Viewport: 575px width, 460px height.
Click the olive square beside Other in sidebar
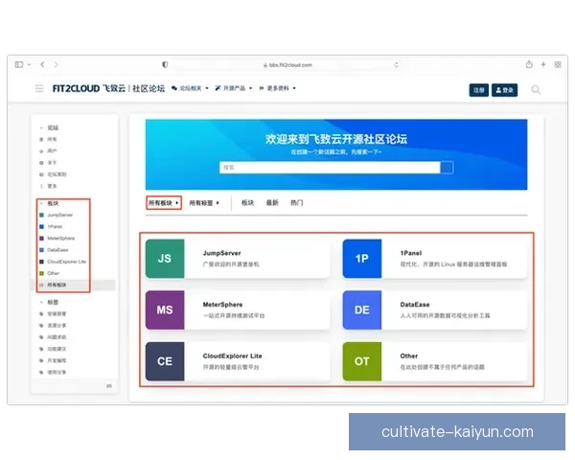pos(41,273)
